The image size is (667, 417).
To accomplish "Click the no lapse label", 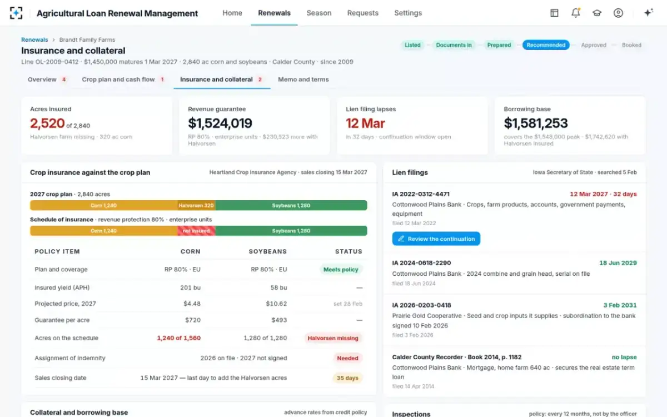I will point(624,357).
